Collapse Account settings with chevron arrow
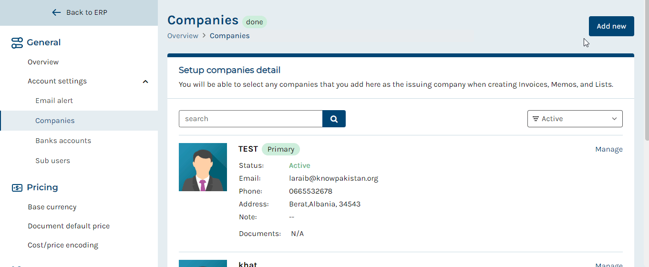 145,82
